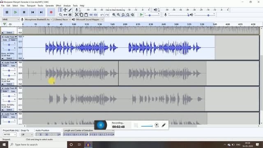Open the MME audio host dropdown
Image resolution: width=263 pixels, height=148 pixels.
coord(11,19)
